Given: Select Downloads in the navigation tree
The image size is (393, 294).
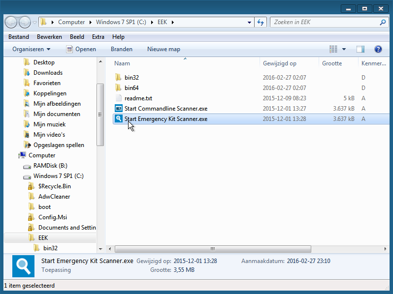Looking at the screenshot, I should click(48, 73).
